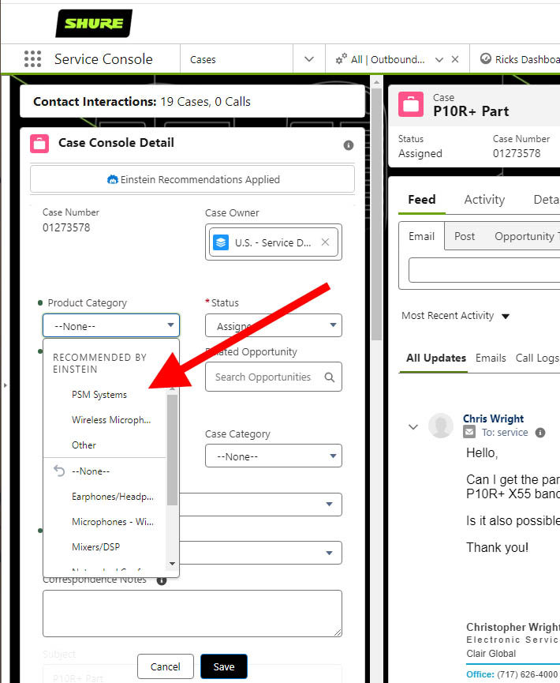Open the Cases navigation dropdown chevron

[309, 58]
